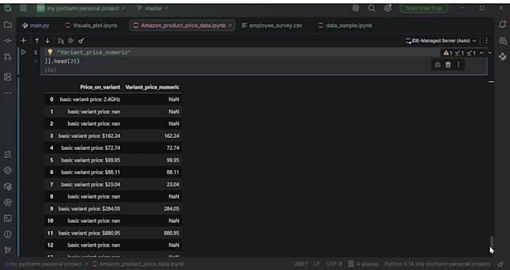The height and width of the screenshot is (270, 510).
Task: Click inside the code line ]].head(20)
Action: click(x=62, y=61)
